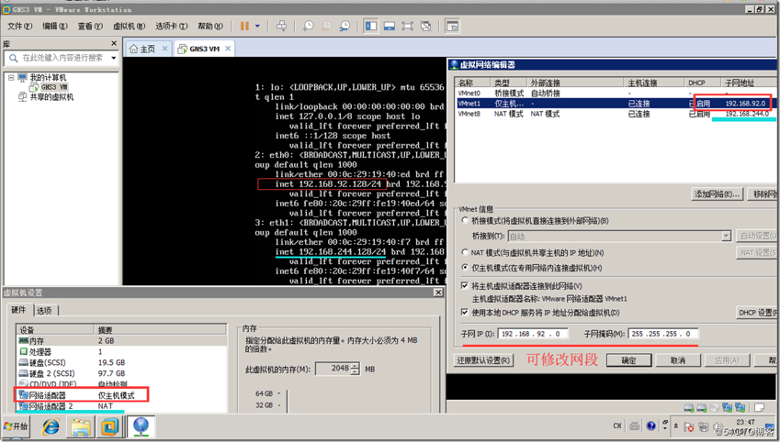
Task: Close the 虚拟机设置 dialog
Action: click(437, 292)
